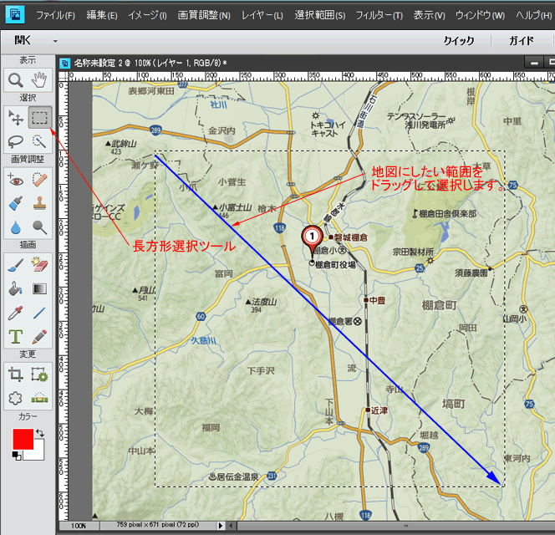Viewport: 555px width, 535px height.
Task: Select the Rectangular Marquee tool
Action: [x=39, y=117]
